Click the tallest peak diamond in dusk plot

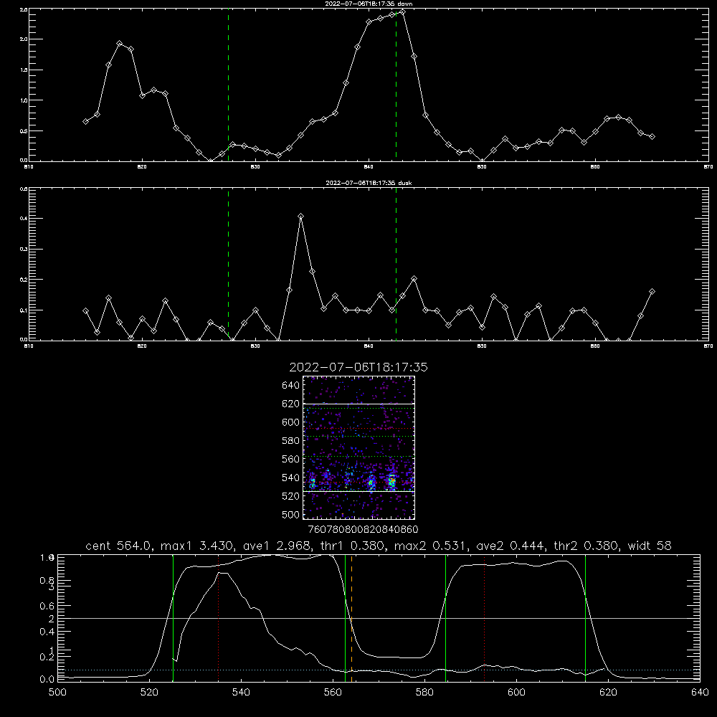click(x=300, y=217)
